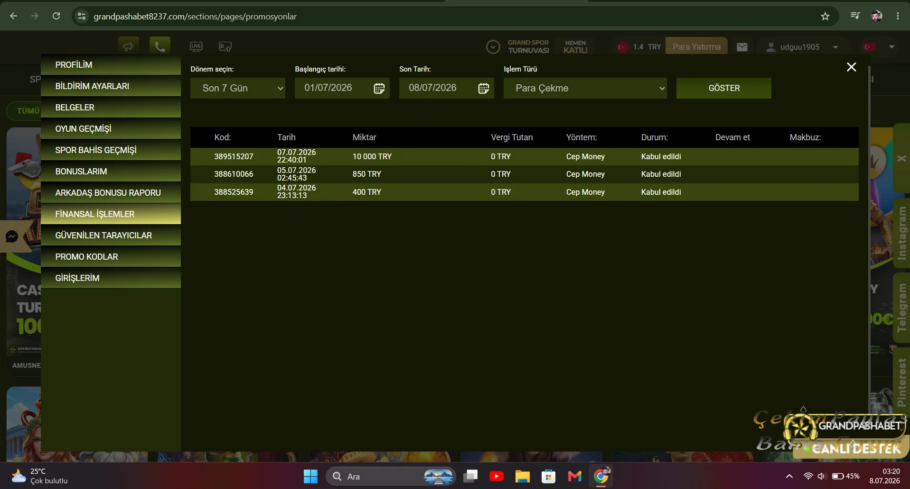The width and height of the screenshot is (910, 489).
Task: Open the LIVE broadcast icon in header
Action: coord(196,46)
